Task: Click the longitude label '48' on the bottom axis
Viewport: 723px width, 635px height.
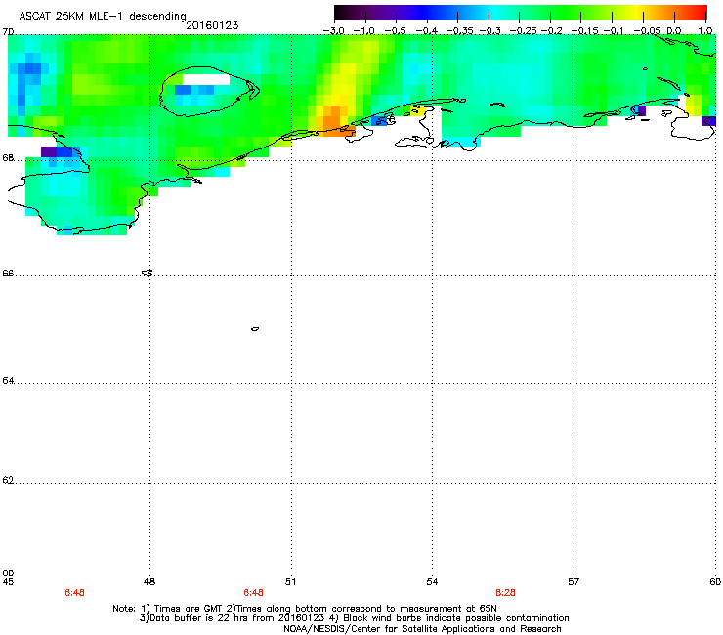Action: tap(149, 582)
